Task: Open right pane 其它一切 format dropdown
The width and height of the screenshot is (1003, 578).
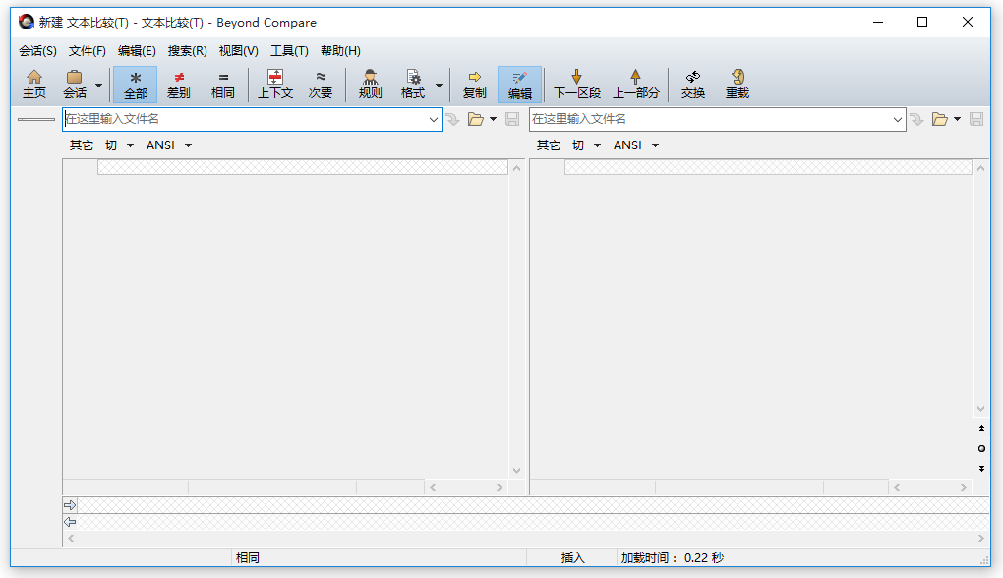Action: pos(568,145)
